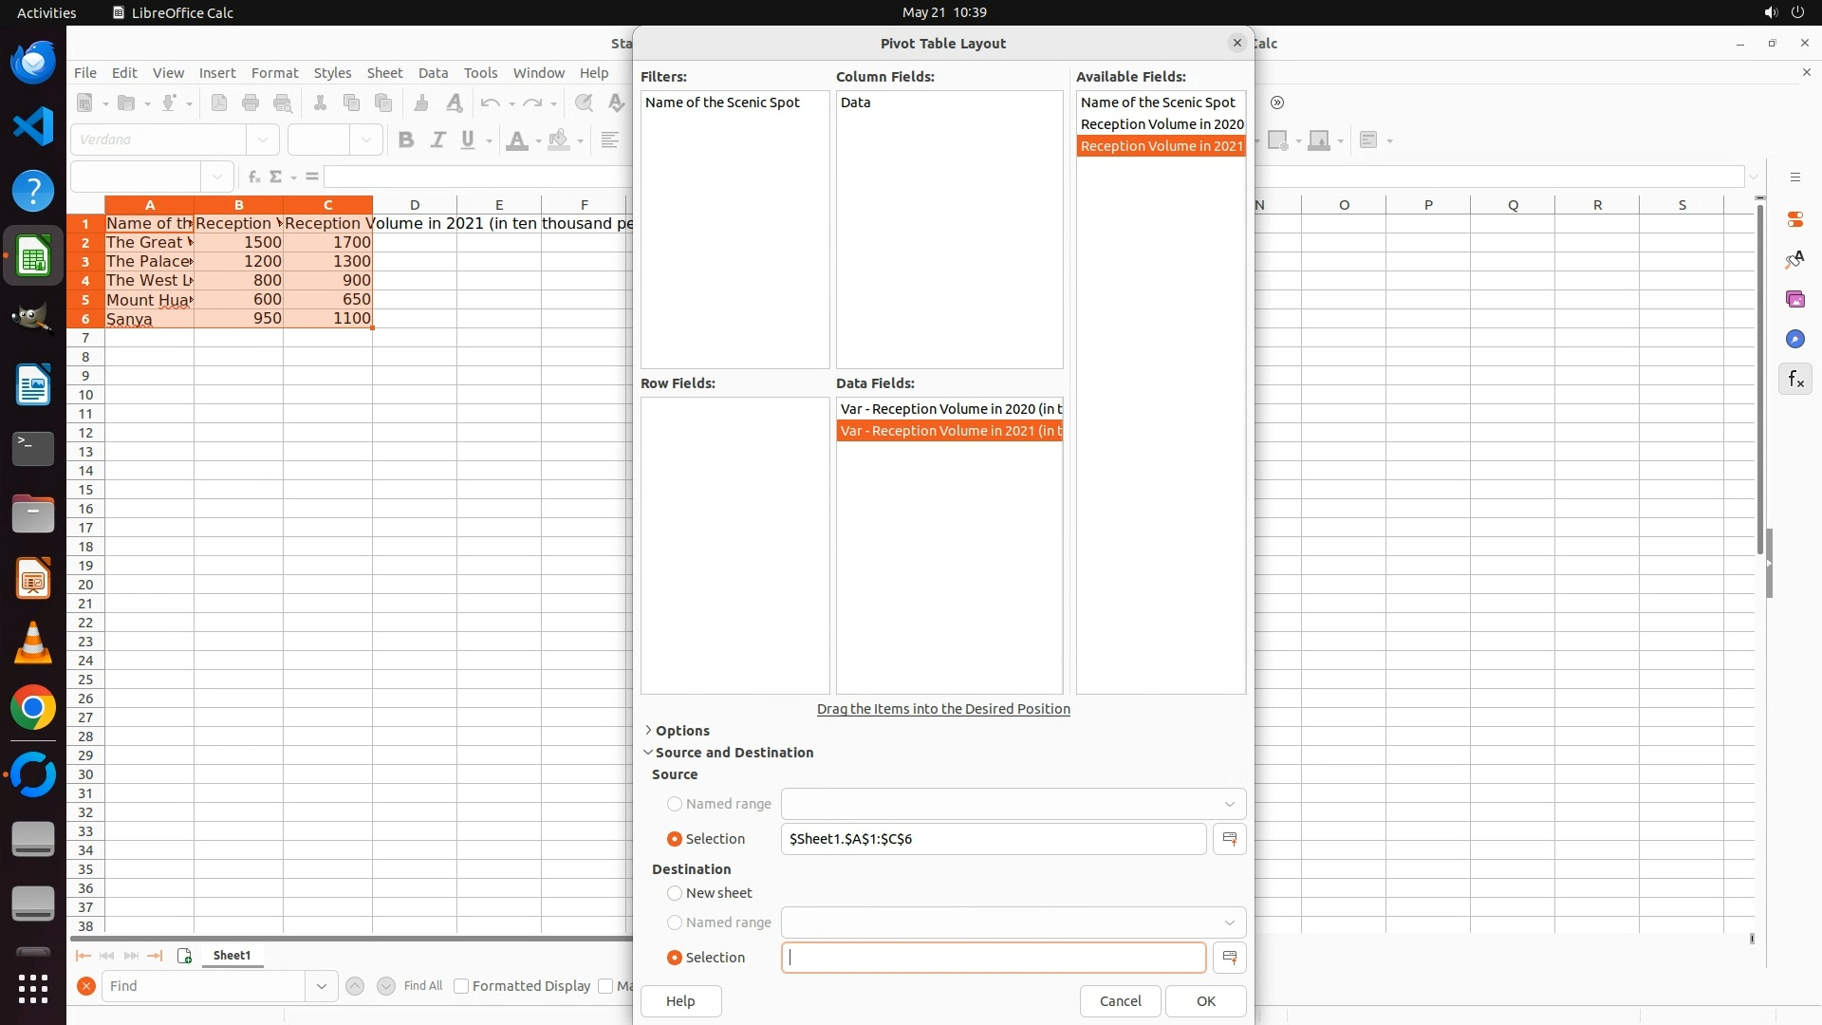Open the Data menu
The width and height of the screenshot is (1822, 1025).
coord(433,73)
